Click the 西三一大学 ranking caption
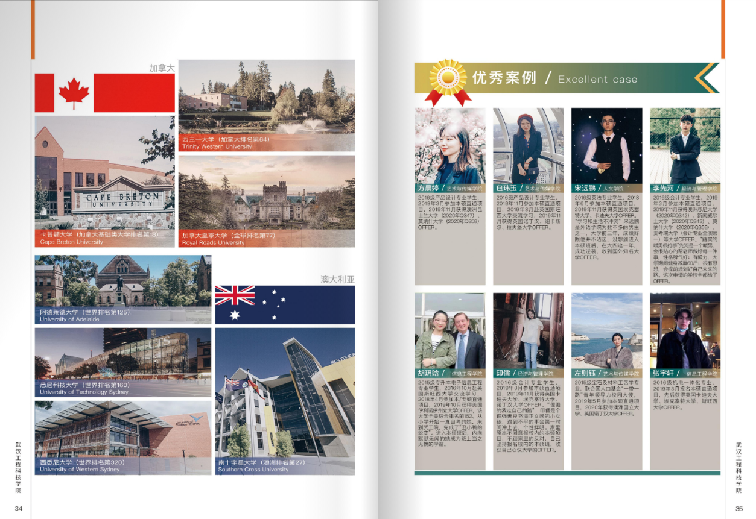756x519 pixels. click(x=226, y=139)
